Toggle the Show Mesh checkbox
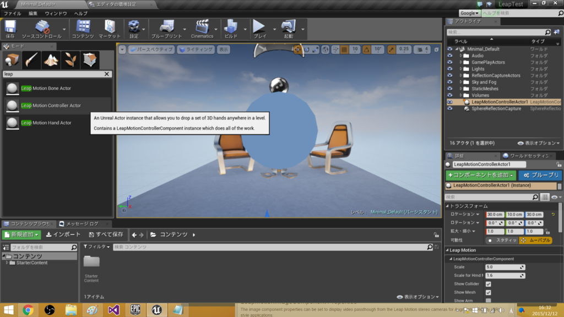This screenshot has height=317, width=564. (x=489, y=293)
